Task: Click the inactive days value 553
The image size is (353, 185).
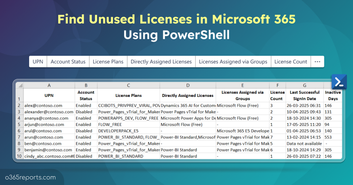Action: (x=333, y=137)
